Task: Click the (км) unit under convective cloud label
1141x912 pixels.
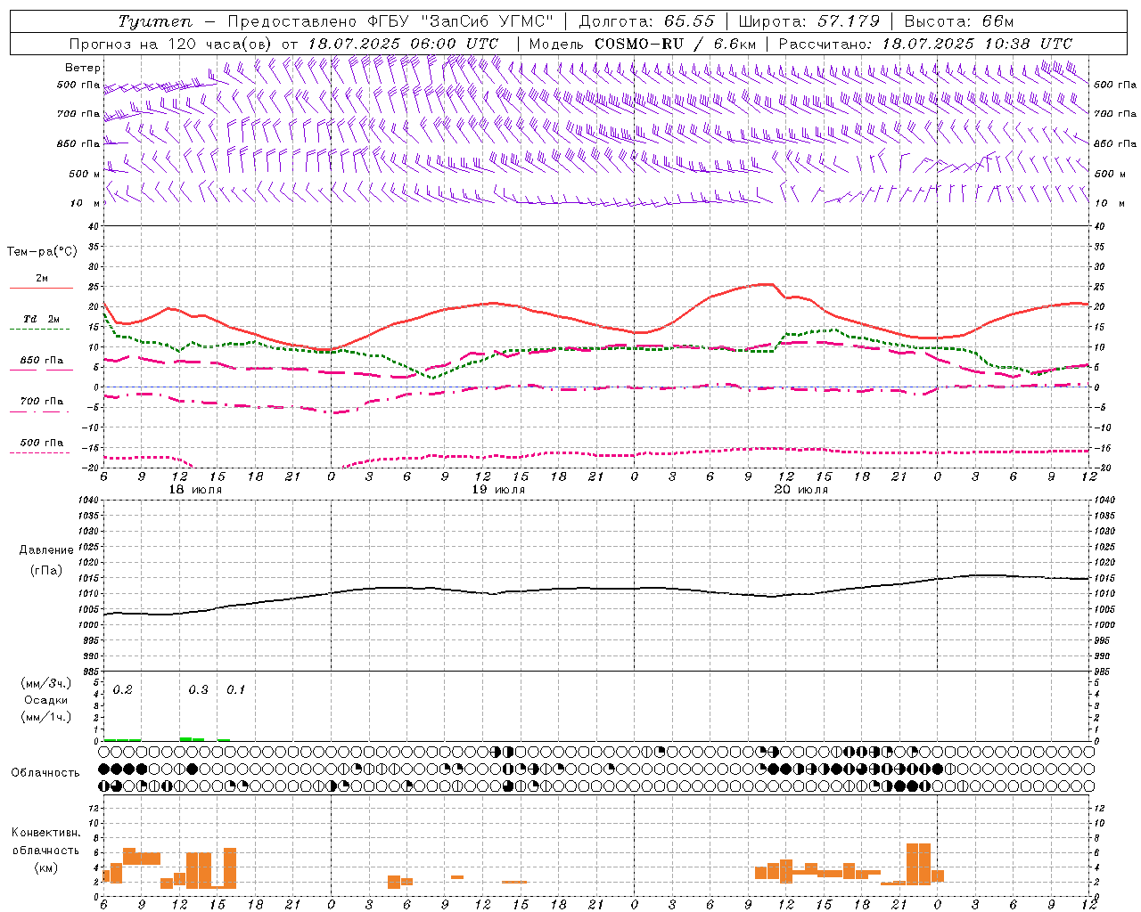Action: coord(46,867)
